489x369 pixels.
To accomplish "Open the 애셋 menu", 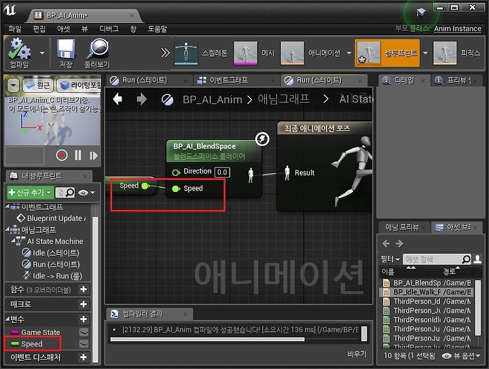I will tap(64, 29).
